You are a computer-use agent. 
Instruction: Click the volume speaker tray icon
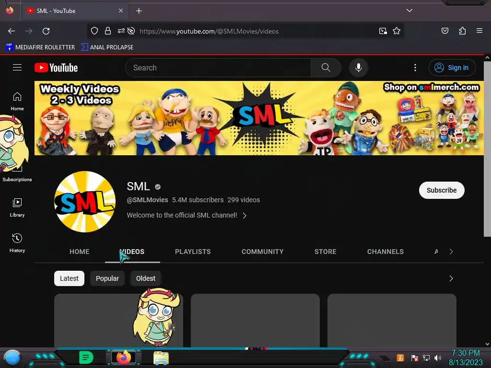coord(437,357)
